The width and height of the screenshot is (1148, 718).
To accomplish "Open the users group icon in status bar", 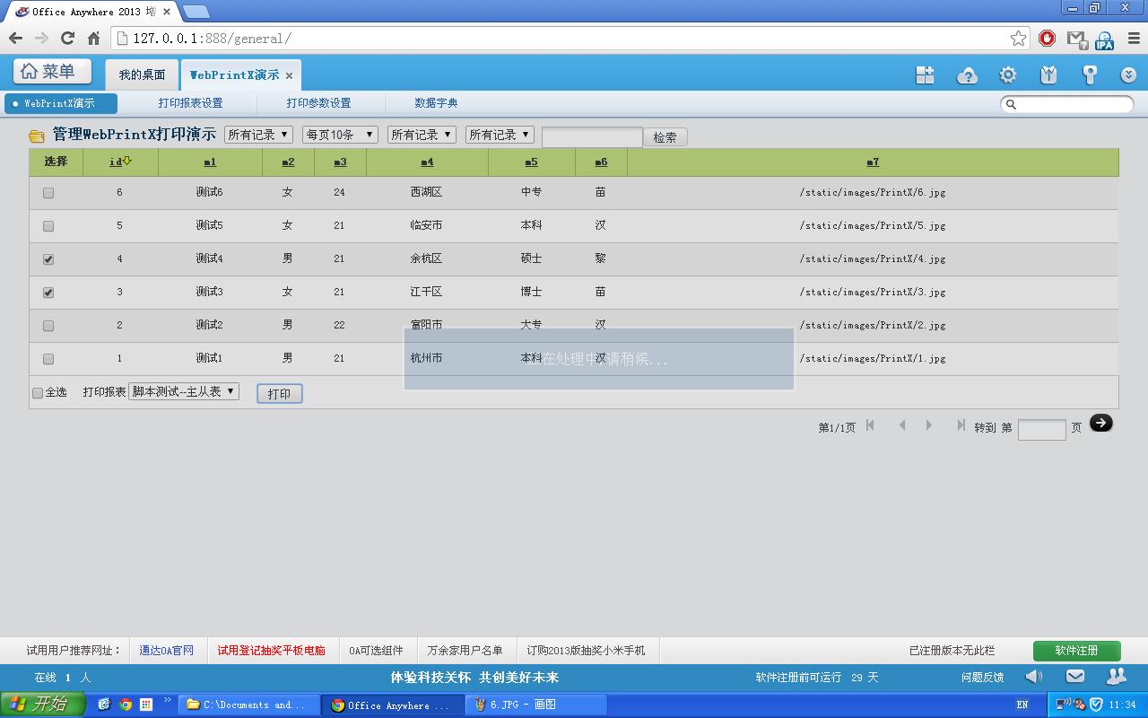I will [1116, 677].
